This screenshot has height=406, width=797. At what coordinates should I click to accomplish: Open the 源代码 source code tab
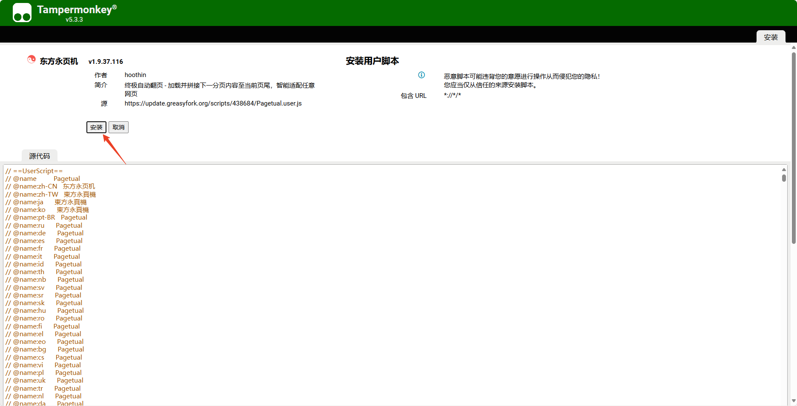click(40, 156)
